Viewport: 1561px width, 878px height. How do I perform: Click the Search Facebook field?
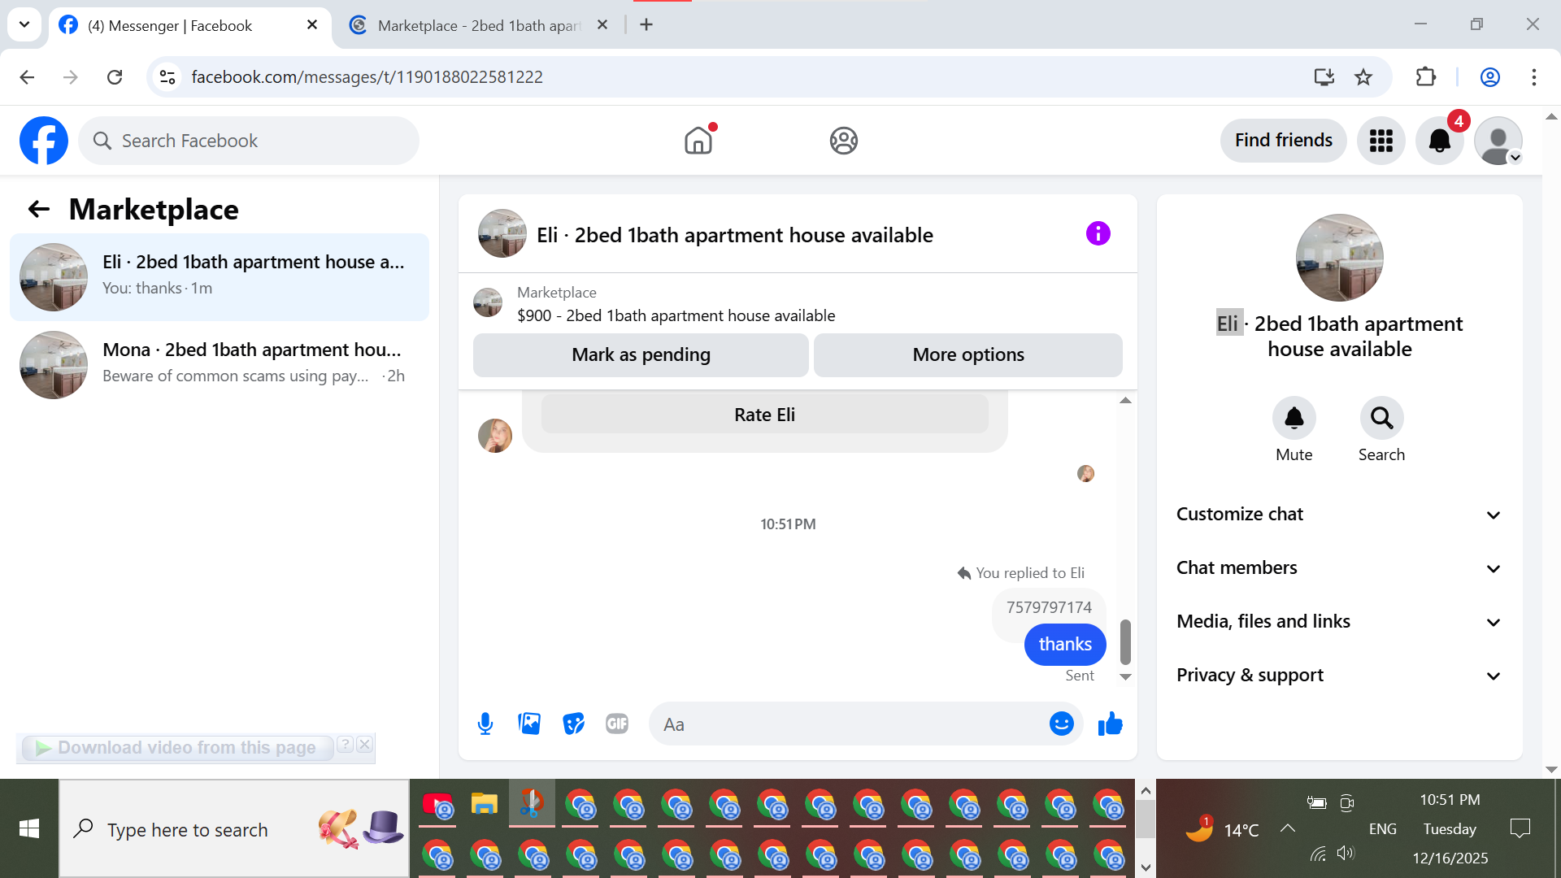249,141
